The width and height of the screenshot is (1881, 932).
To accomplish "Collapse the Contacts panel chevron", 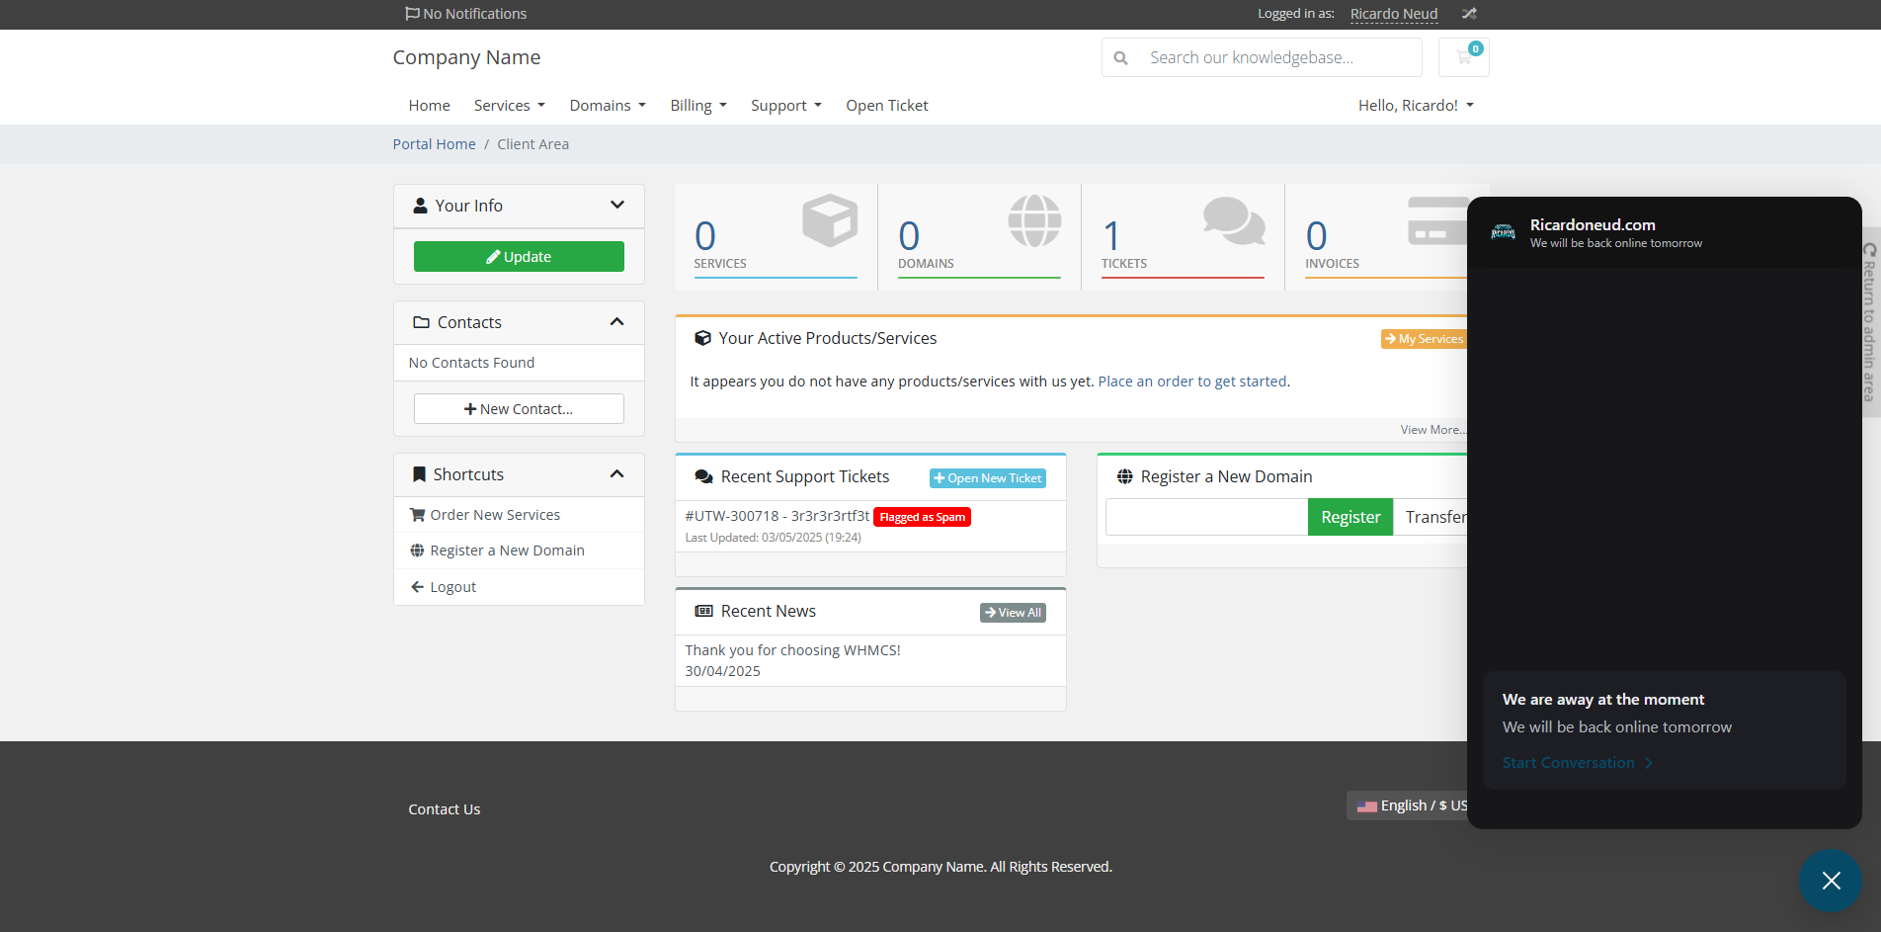I will point(617,322).
